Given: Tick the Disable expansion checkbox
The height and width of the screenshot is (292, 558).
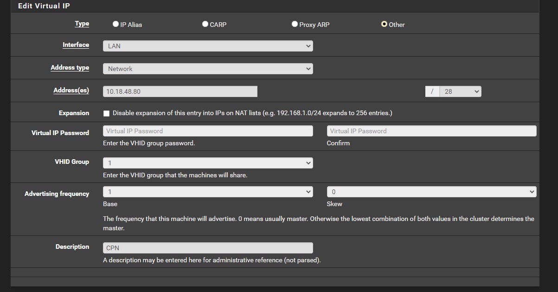Looking at the screenshot, I should point(106,113).
